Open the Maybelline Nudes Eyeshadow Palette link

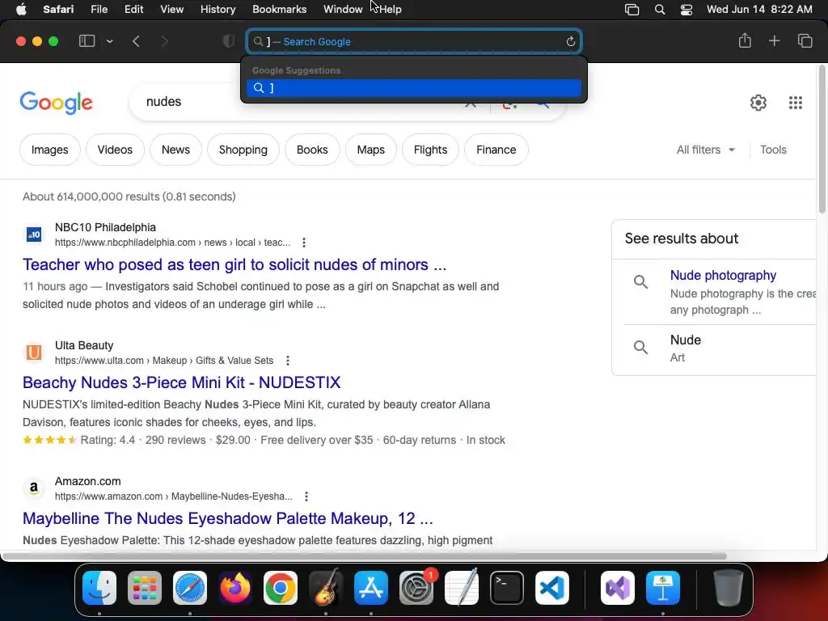(227, 518)
